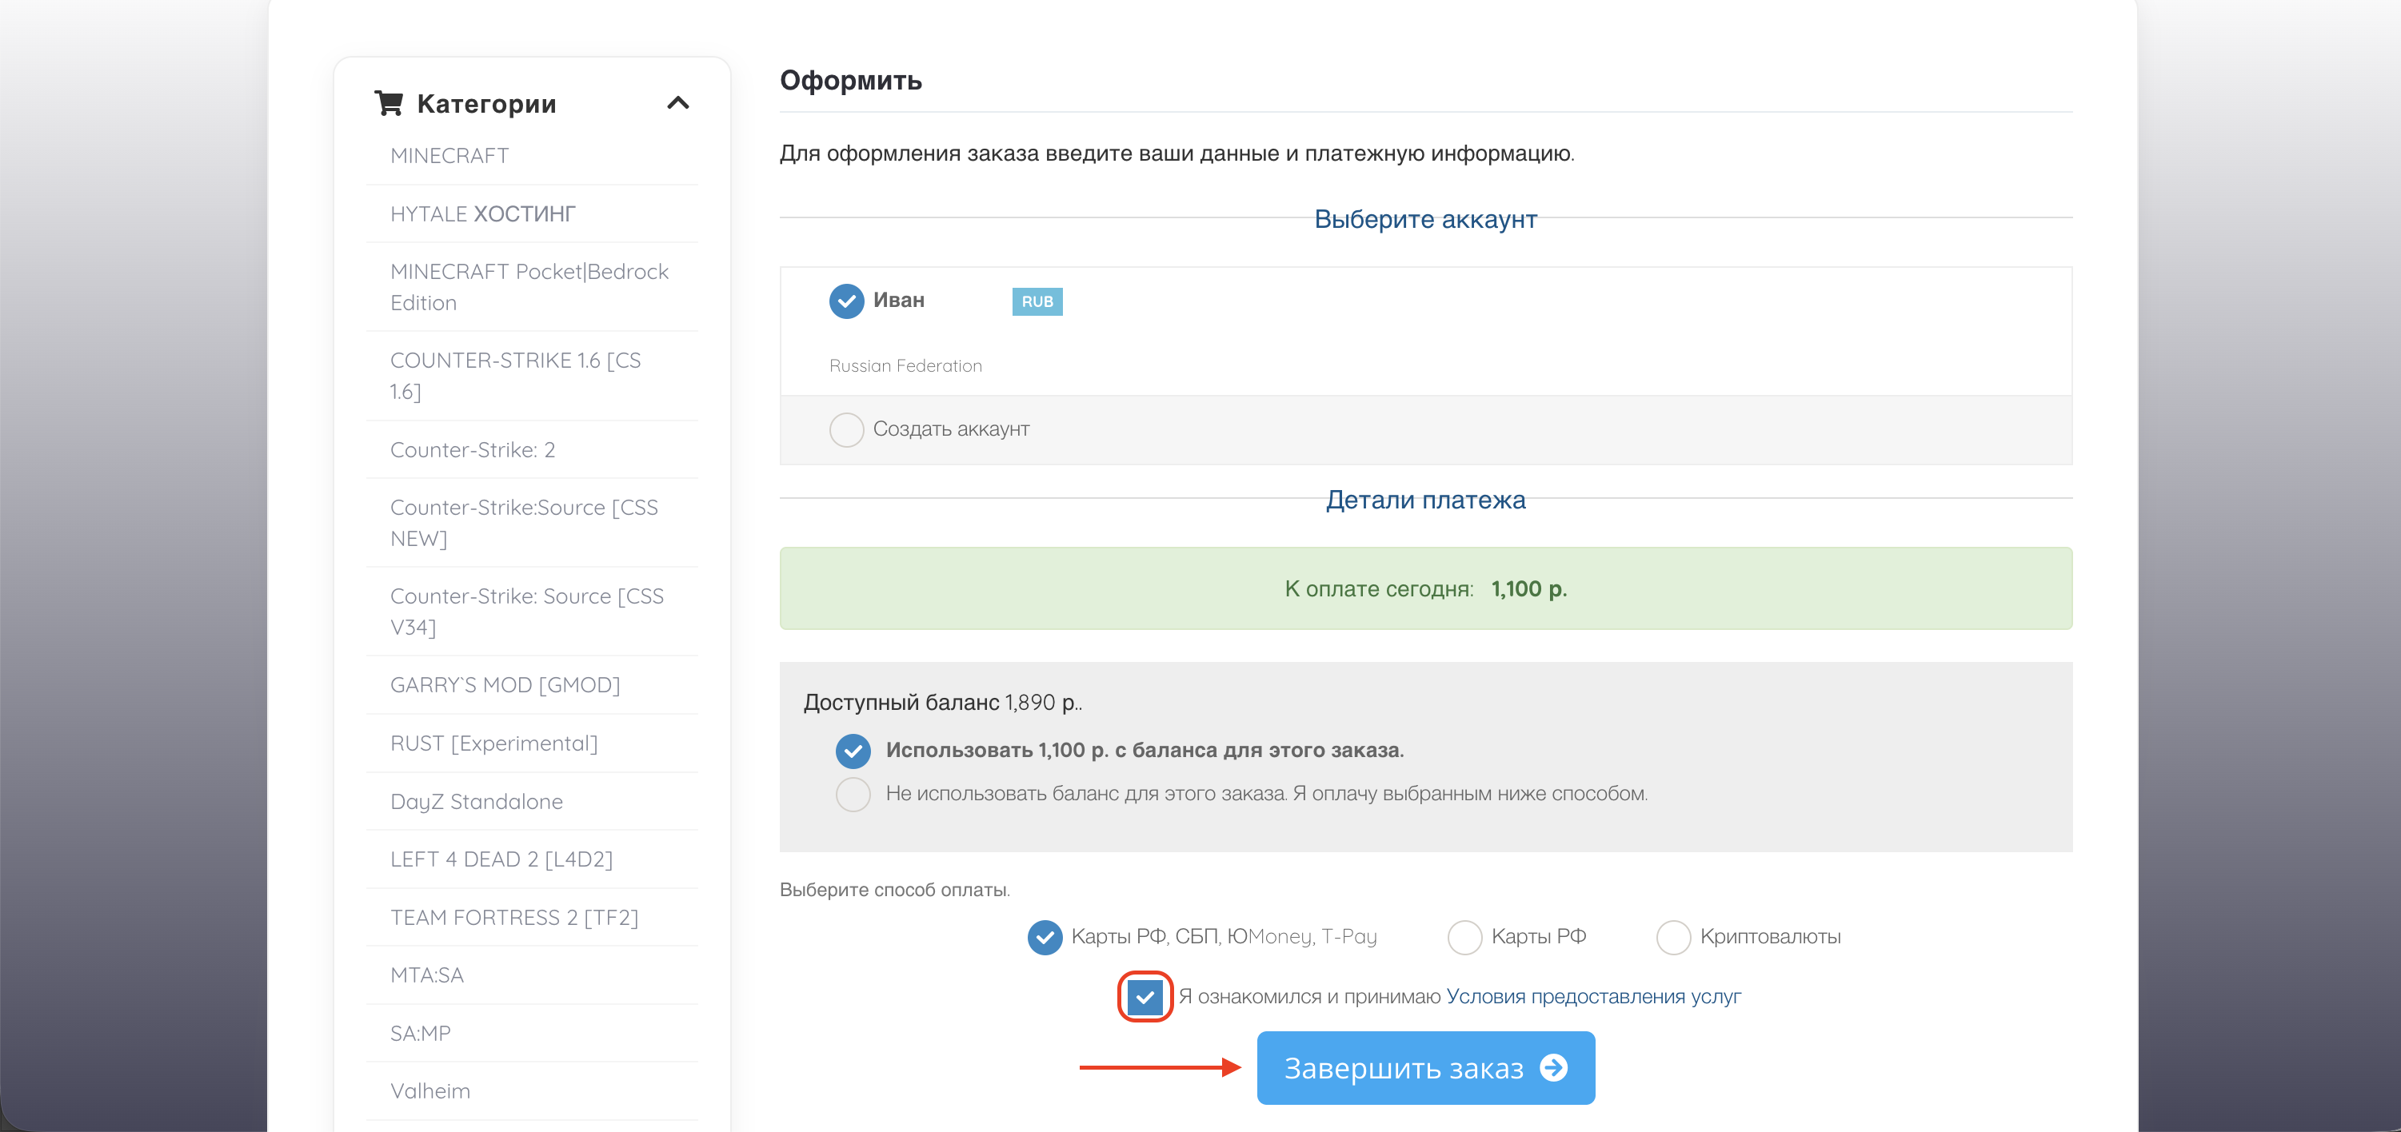Choose to use 1,100 р. from balance
The height and width of the screenshot is (1132, 2401).
(852, 750)
